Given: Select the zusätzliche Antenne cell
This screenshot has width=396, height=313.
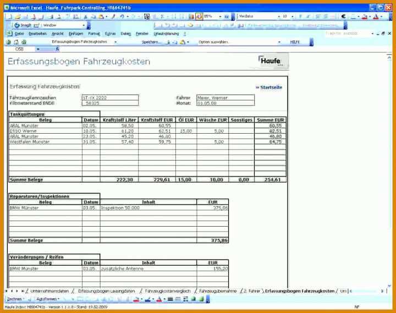Looking at the screenshot, I should pos(148,268).
